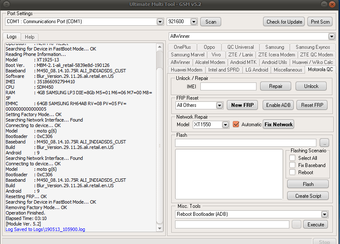
Task: Toggle the Fix Baseband checkbox
Action: [x=292, y=165]
